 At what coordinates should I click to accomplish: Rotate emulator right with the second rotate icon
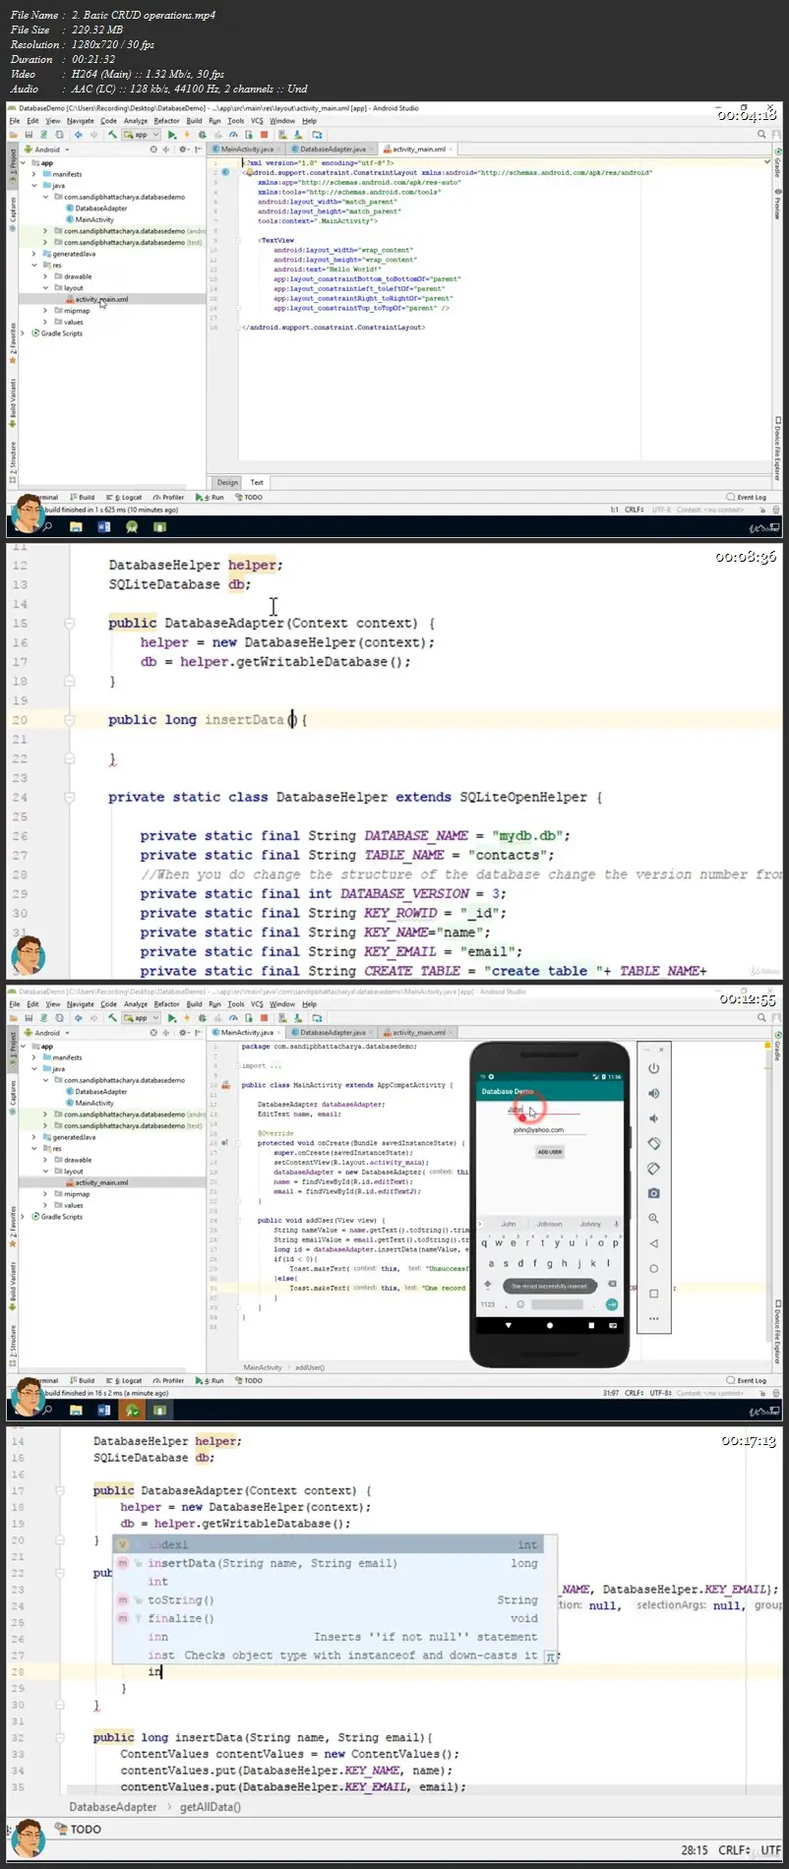tap(653, 1169)
